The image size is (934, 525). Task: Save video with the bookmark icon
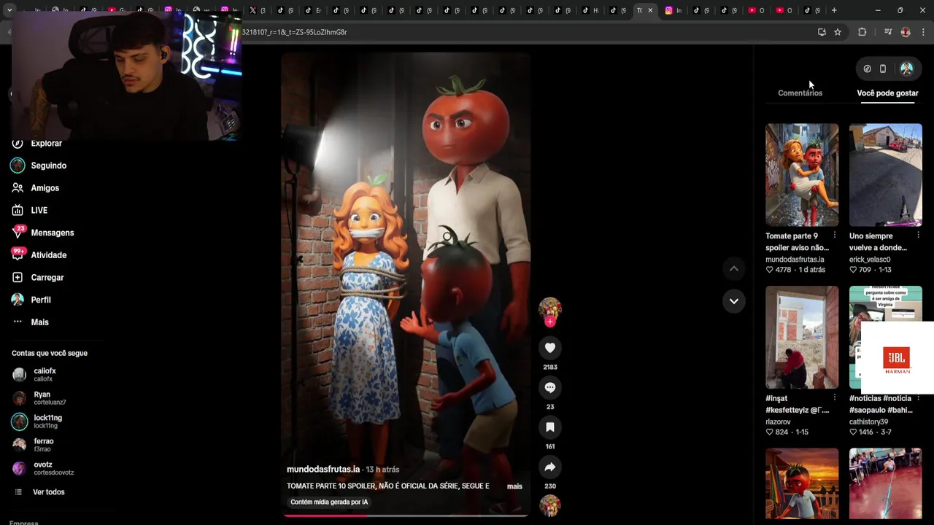tap(550, 427)
